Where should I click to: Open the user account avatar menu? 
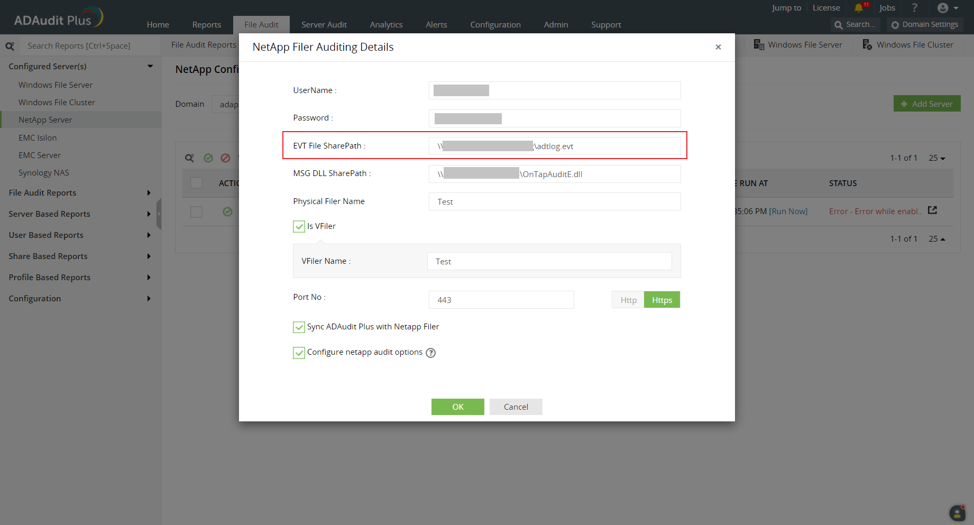(x=947, y=8)
